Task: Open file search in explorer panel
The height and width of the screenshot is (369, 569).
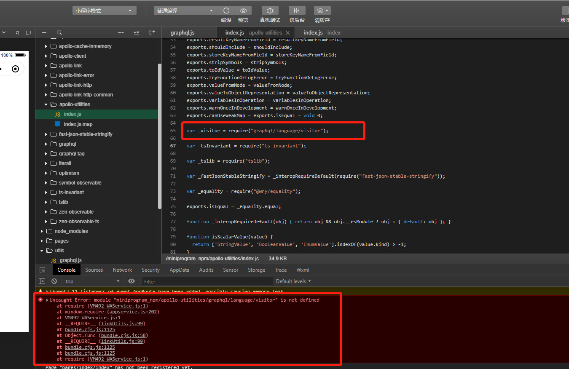Action: pos(59,32)
